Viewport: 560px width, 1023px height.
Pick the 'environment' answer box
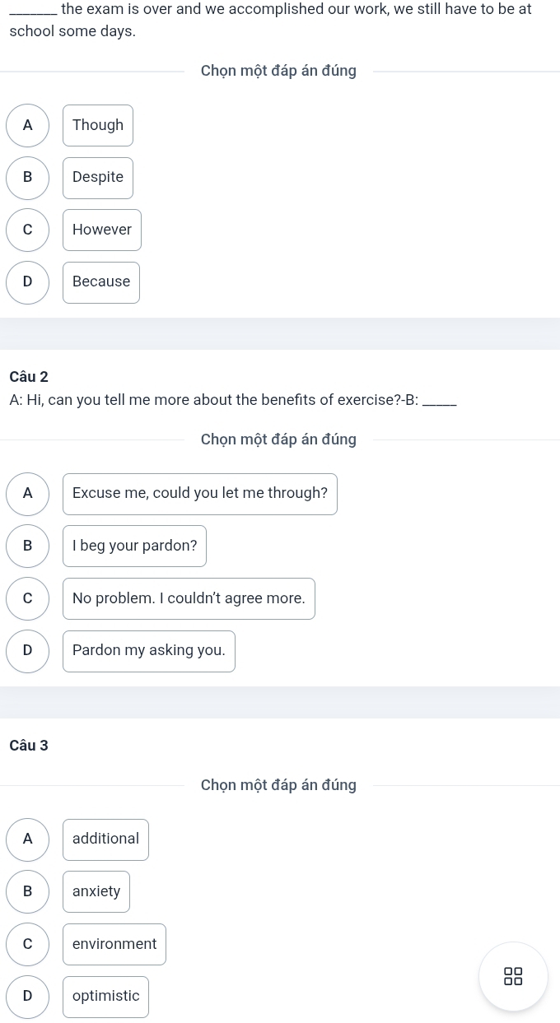pyautogui.click(x=114, y=944)
